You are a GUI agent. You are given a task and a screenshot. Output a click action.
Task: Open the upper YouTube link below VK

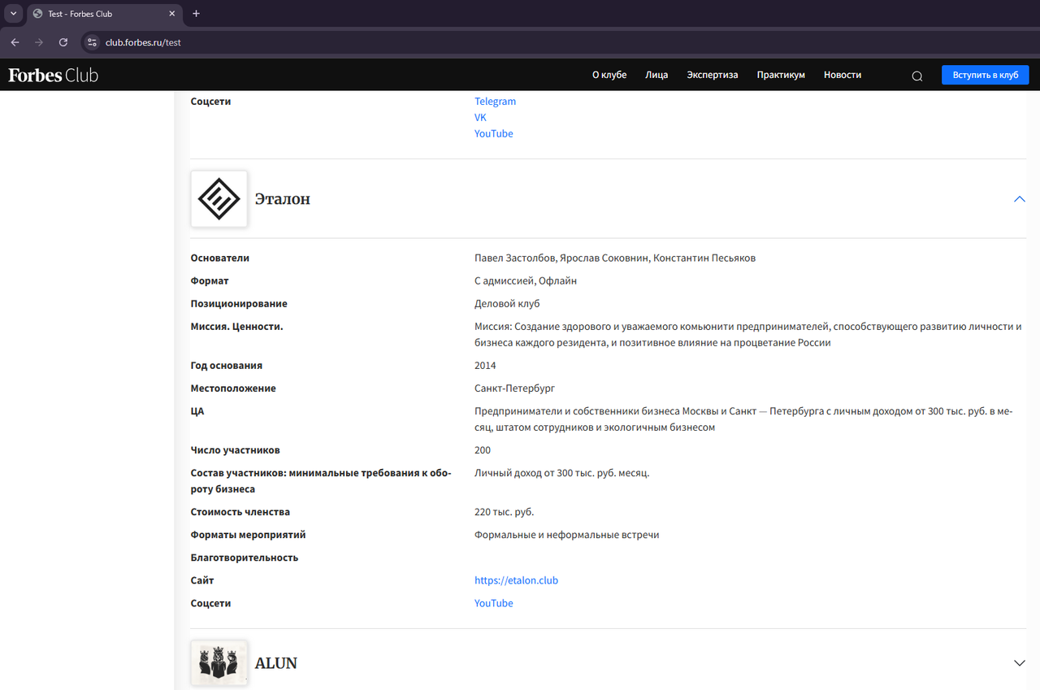click(x=494, y=134)
